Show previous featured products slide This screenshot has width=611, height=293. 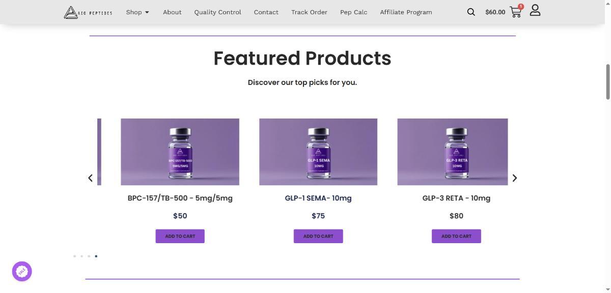tap(91, 178)
